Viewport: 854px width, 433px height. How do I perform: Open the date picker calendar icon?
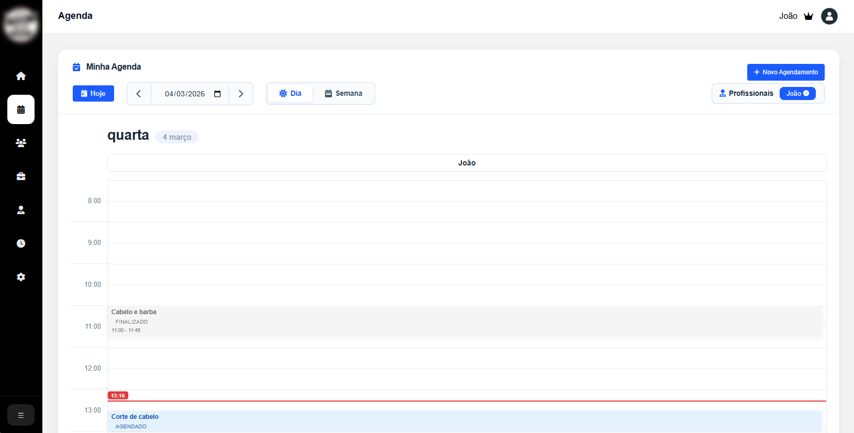click(x=218, y=94)
